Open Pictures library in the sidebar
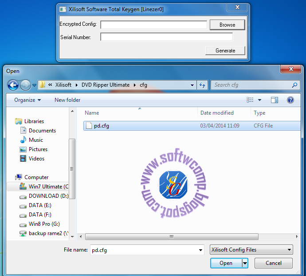Viewport: 306px width, 276px height. pos(38,149)
